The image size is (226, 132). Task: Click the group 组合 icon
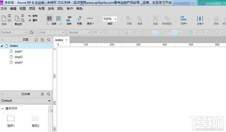[x=155, y=19]
